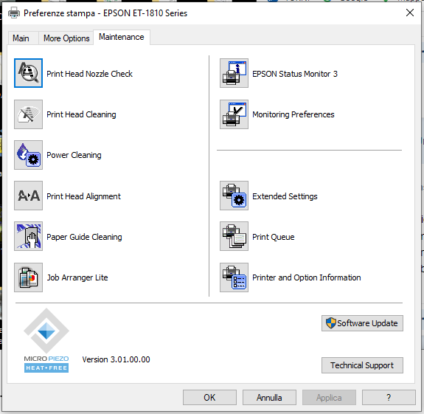Viewport: 424px width, 414px height.
Task: Launch the Print Head Cleaning icon
Action: 29,114
